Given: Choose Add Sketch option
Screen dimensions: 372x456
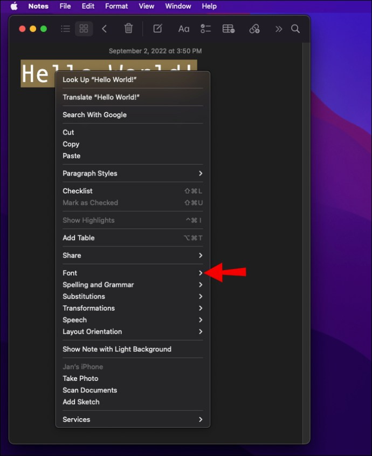Looking at the screenshot, I should 133,402.
